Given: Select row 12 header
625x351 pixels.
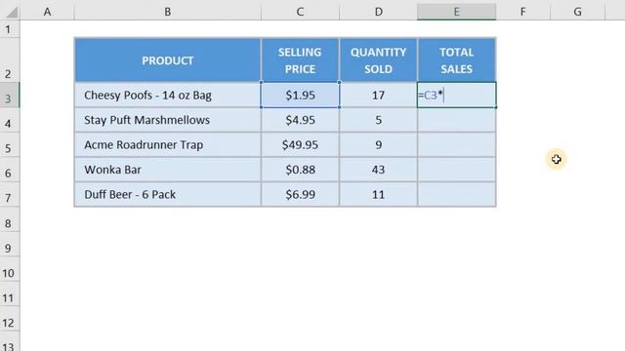Looking at the screenshot, I should [10, 319].
